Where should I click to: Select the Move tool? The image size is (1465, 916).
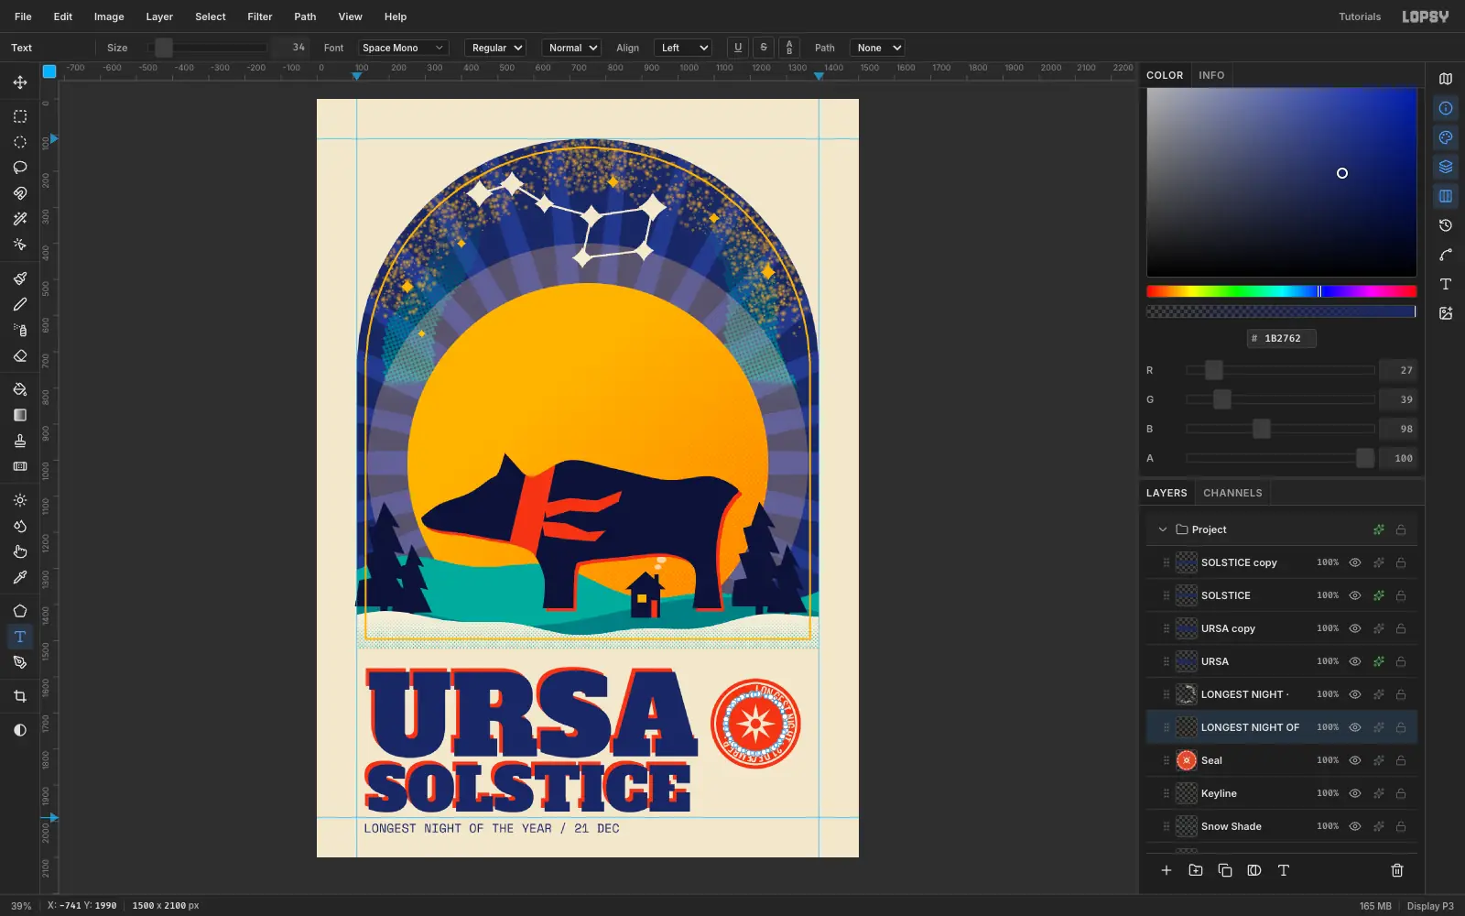[x=20, y=82]
